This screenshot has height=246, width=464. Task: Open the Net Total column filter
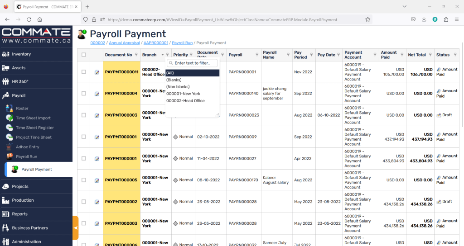click(x=430, y=55)
